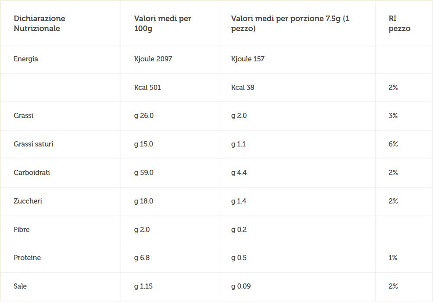Click the Valori medi per porzione header
The height and width of the screenshot is (302, 433).
(290, 23)
